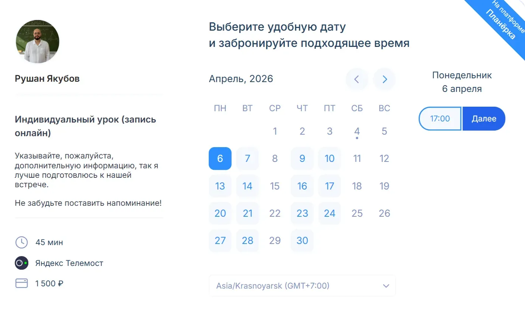Select the 17:00 time slot
The image size is (525, 320).
(x=440, y=118)
